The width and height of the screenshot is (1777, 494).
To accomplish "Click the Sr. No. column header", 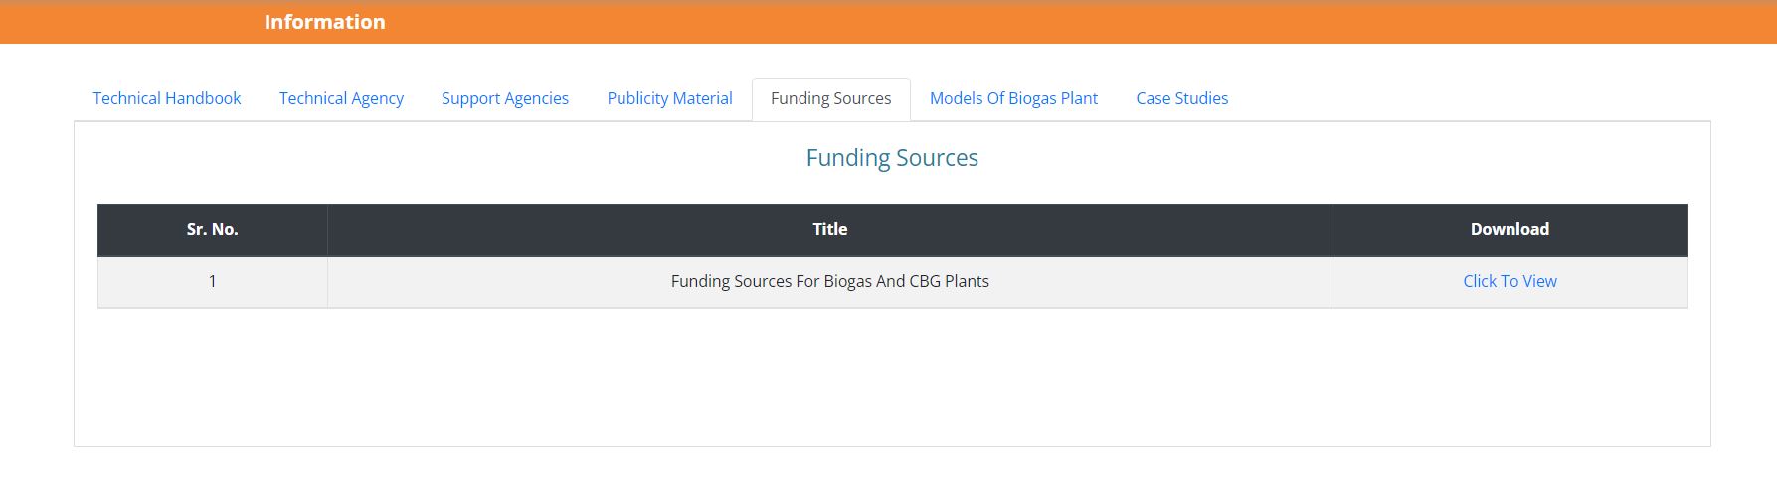I will pos(212,229).
